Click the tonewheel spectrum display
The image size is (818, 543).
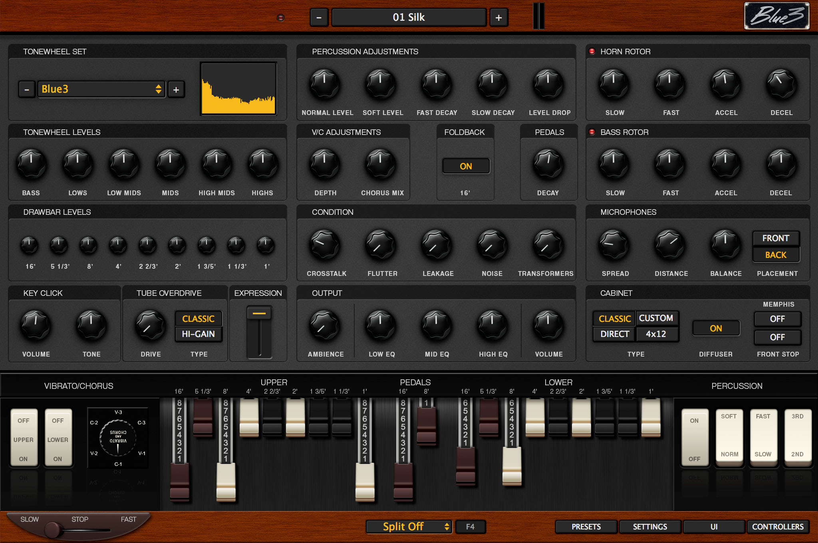point(238,89)
